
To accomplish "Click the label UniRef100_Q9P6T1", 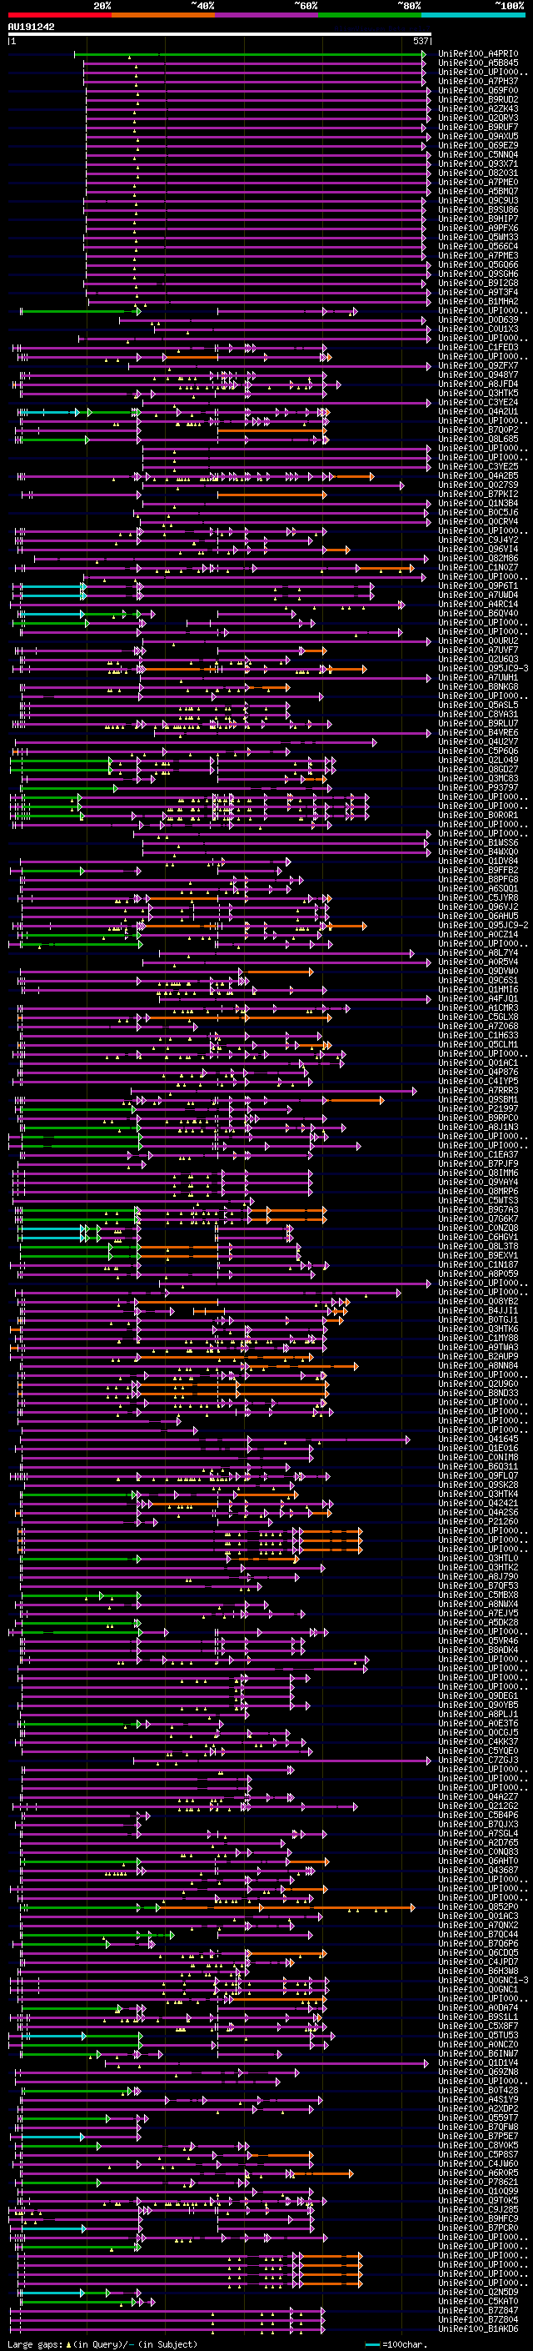I will click(x=478, y=586).
